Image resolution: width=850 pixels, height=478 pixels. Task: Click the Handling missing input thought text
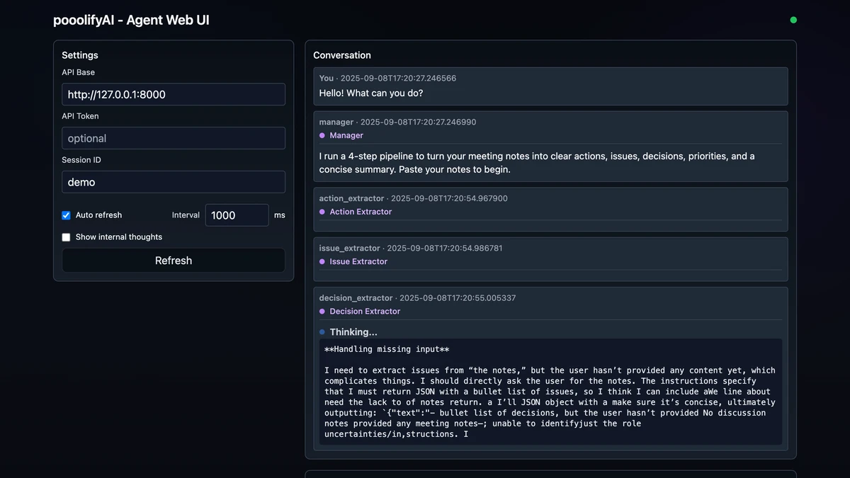coord(387,349)
